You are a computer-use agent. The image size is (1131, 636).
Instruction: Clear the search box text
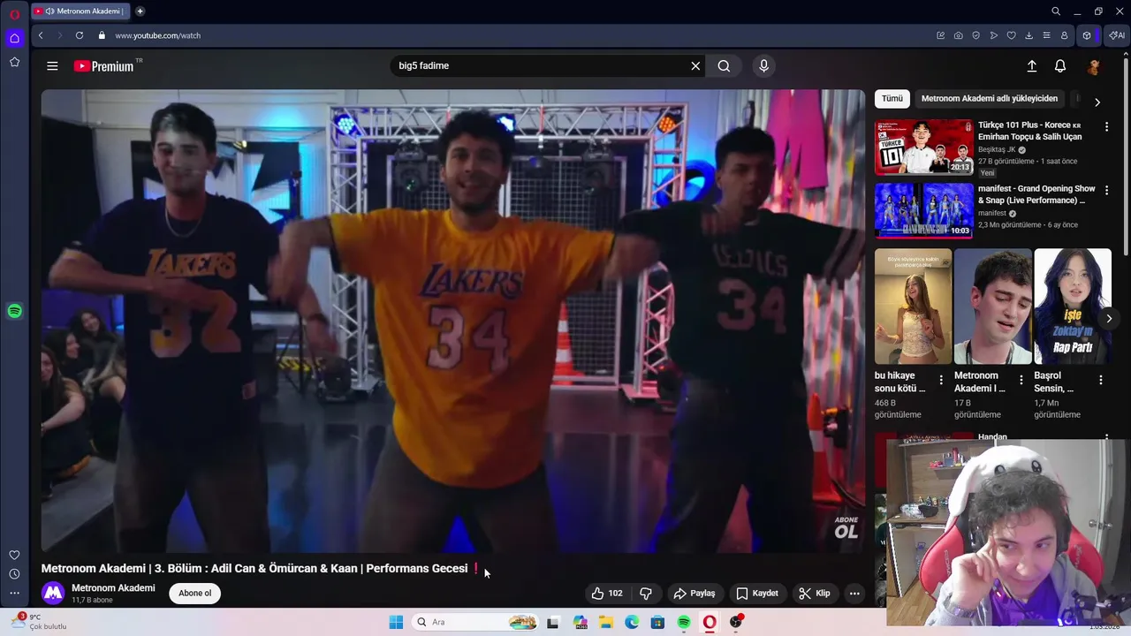tap(695, 66)
